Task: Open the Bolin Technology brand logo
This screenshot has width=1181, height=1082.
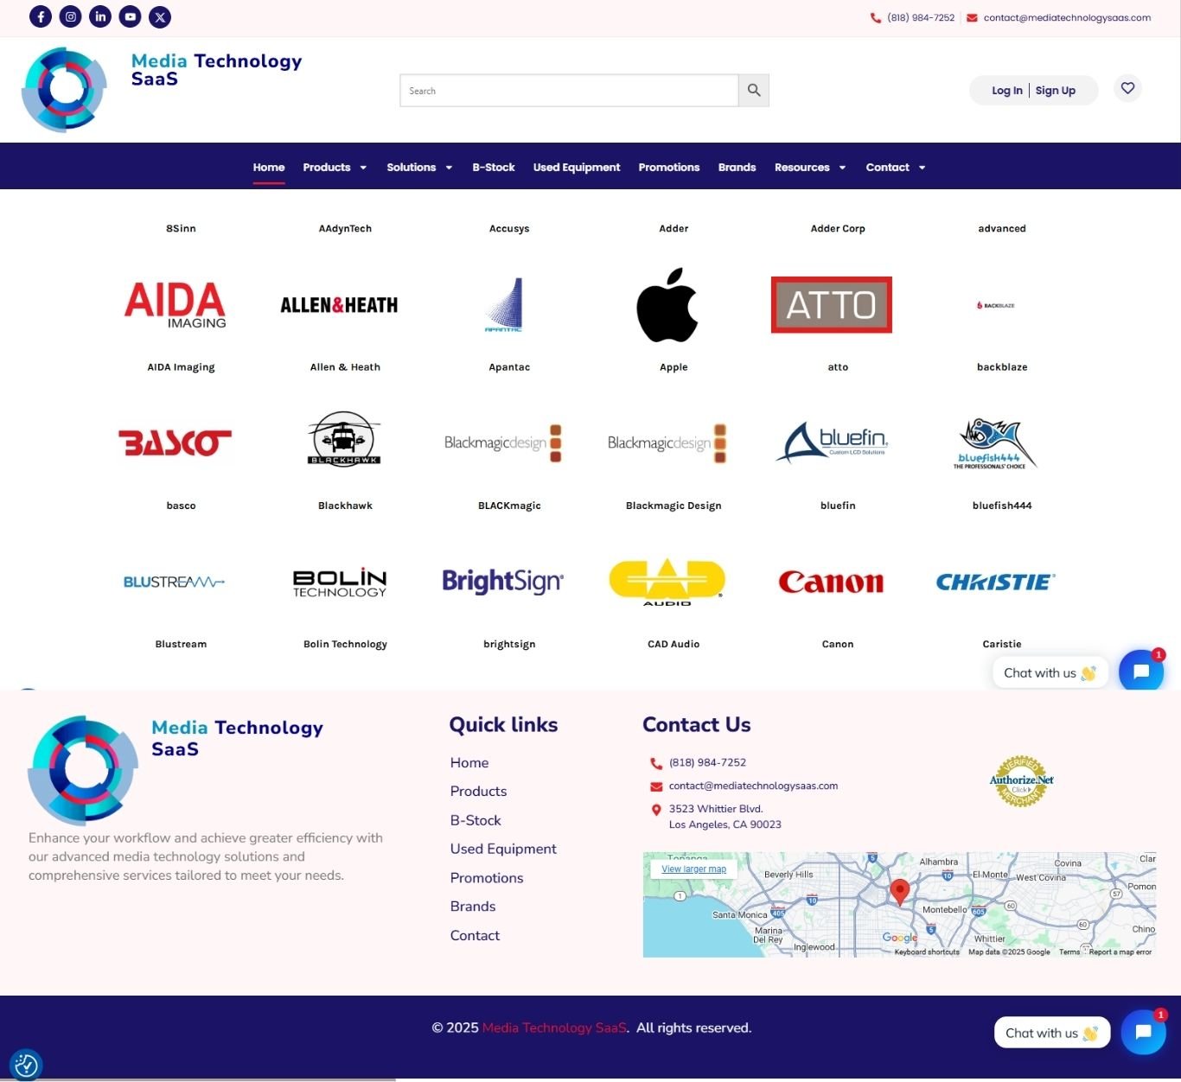Action: click(x=340, y=582)
